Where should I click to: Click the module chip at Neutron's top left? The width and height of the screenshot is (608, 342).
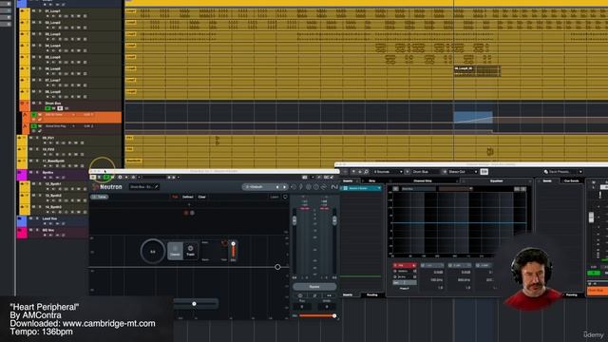100,197
